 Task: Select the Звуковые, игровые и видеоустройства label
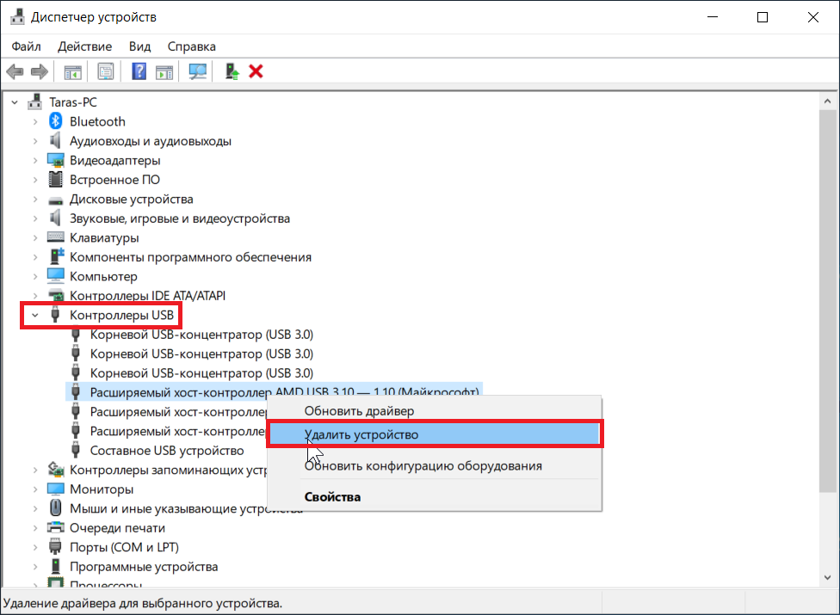click(x=180, y=218)
